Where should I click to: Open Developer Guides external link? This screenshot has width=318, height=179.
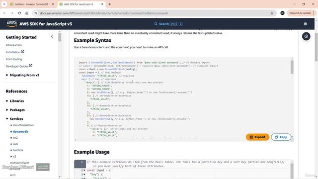[x=19, y=66]
